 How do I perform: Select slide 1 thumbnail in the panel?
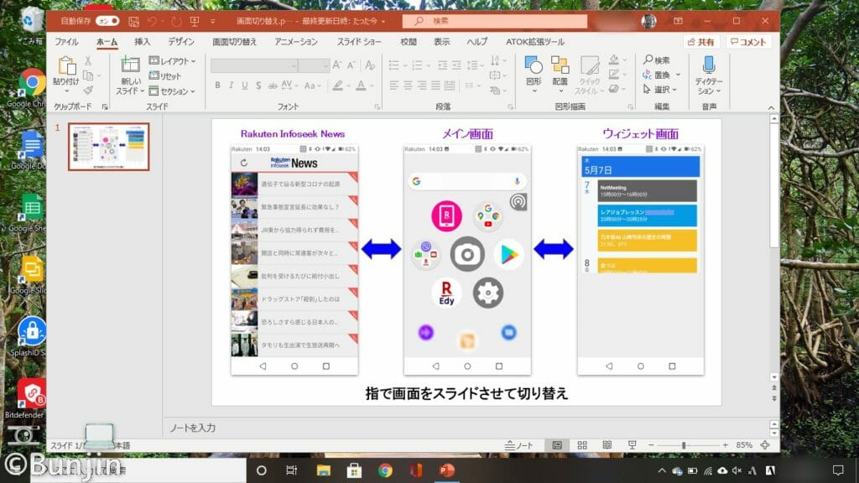[108, 146]
